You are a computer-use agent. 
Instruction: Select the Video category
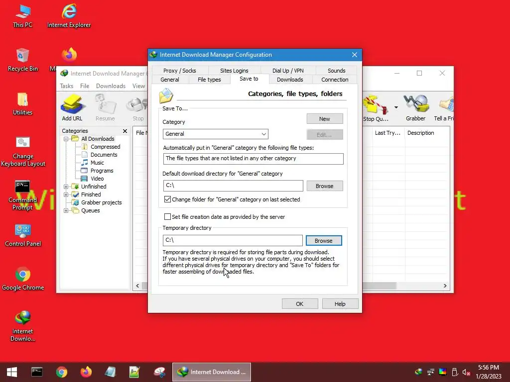[97, 179]
